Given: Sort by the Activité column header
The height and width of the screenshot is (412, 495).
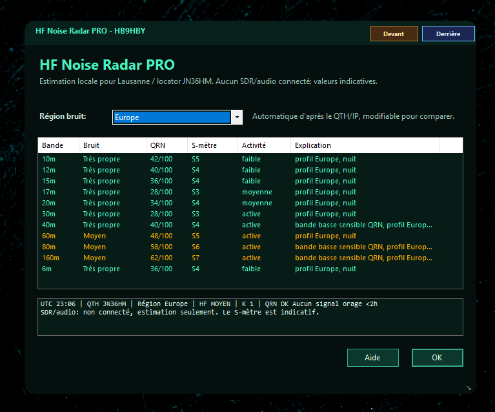Looking at the screenshot, I should click(264, 145).
